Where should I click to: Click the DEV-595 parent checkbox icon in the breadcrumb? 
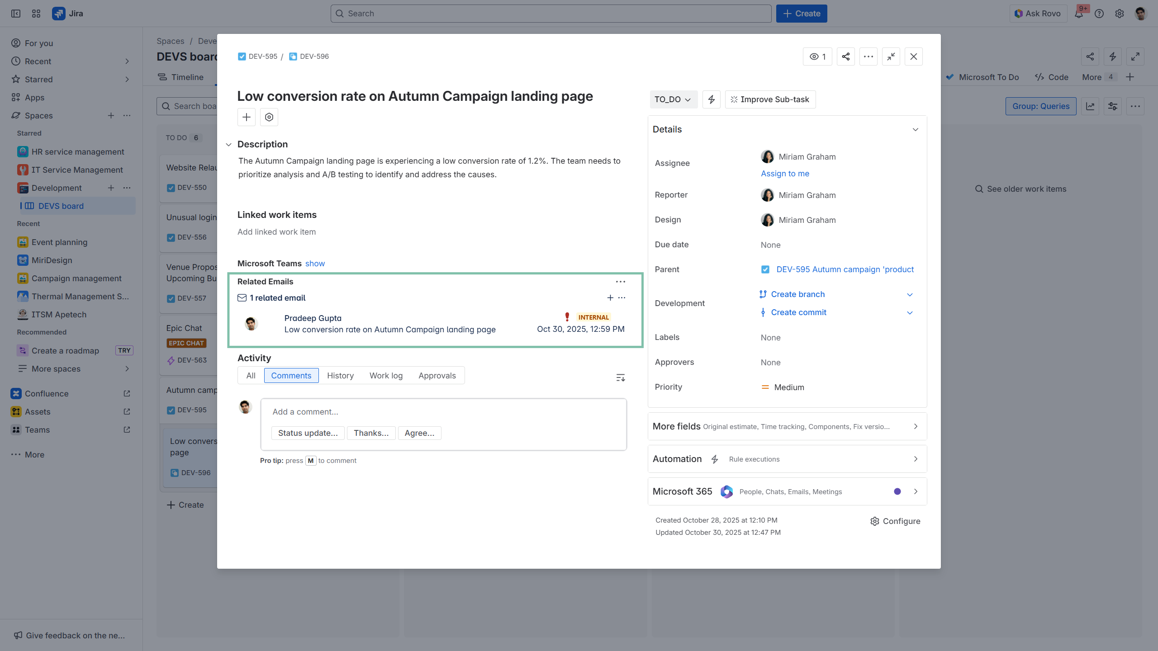tap(242, 57)
